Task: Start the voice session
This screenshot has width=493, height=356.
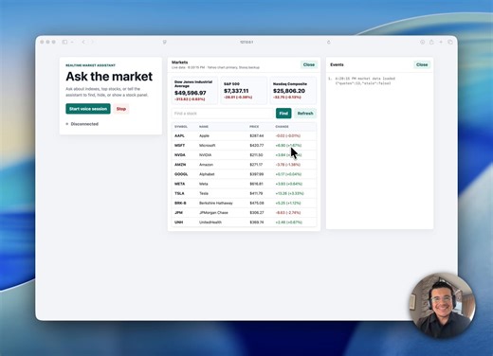Action: click(x=88, y=109)
